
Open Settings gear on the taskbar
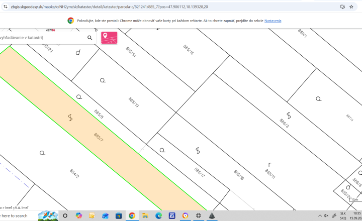pyautogui.click(x=198, y=215)
